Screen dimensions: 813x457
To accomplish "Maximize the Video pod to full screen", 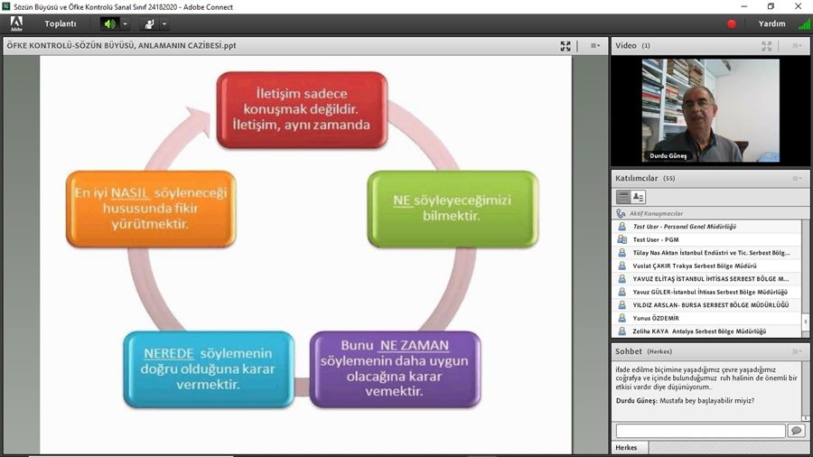I will point(767,45).
